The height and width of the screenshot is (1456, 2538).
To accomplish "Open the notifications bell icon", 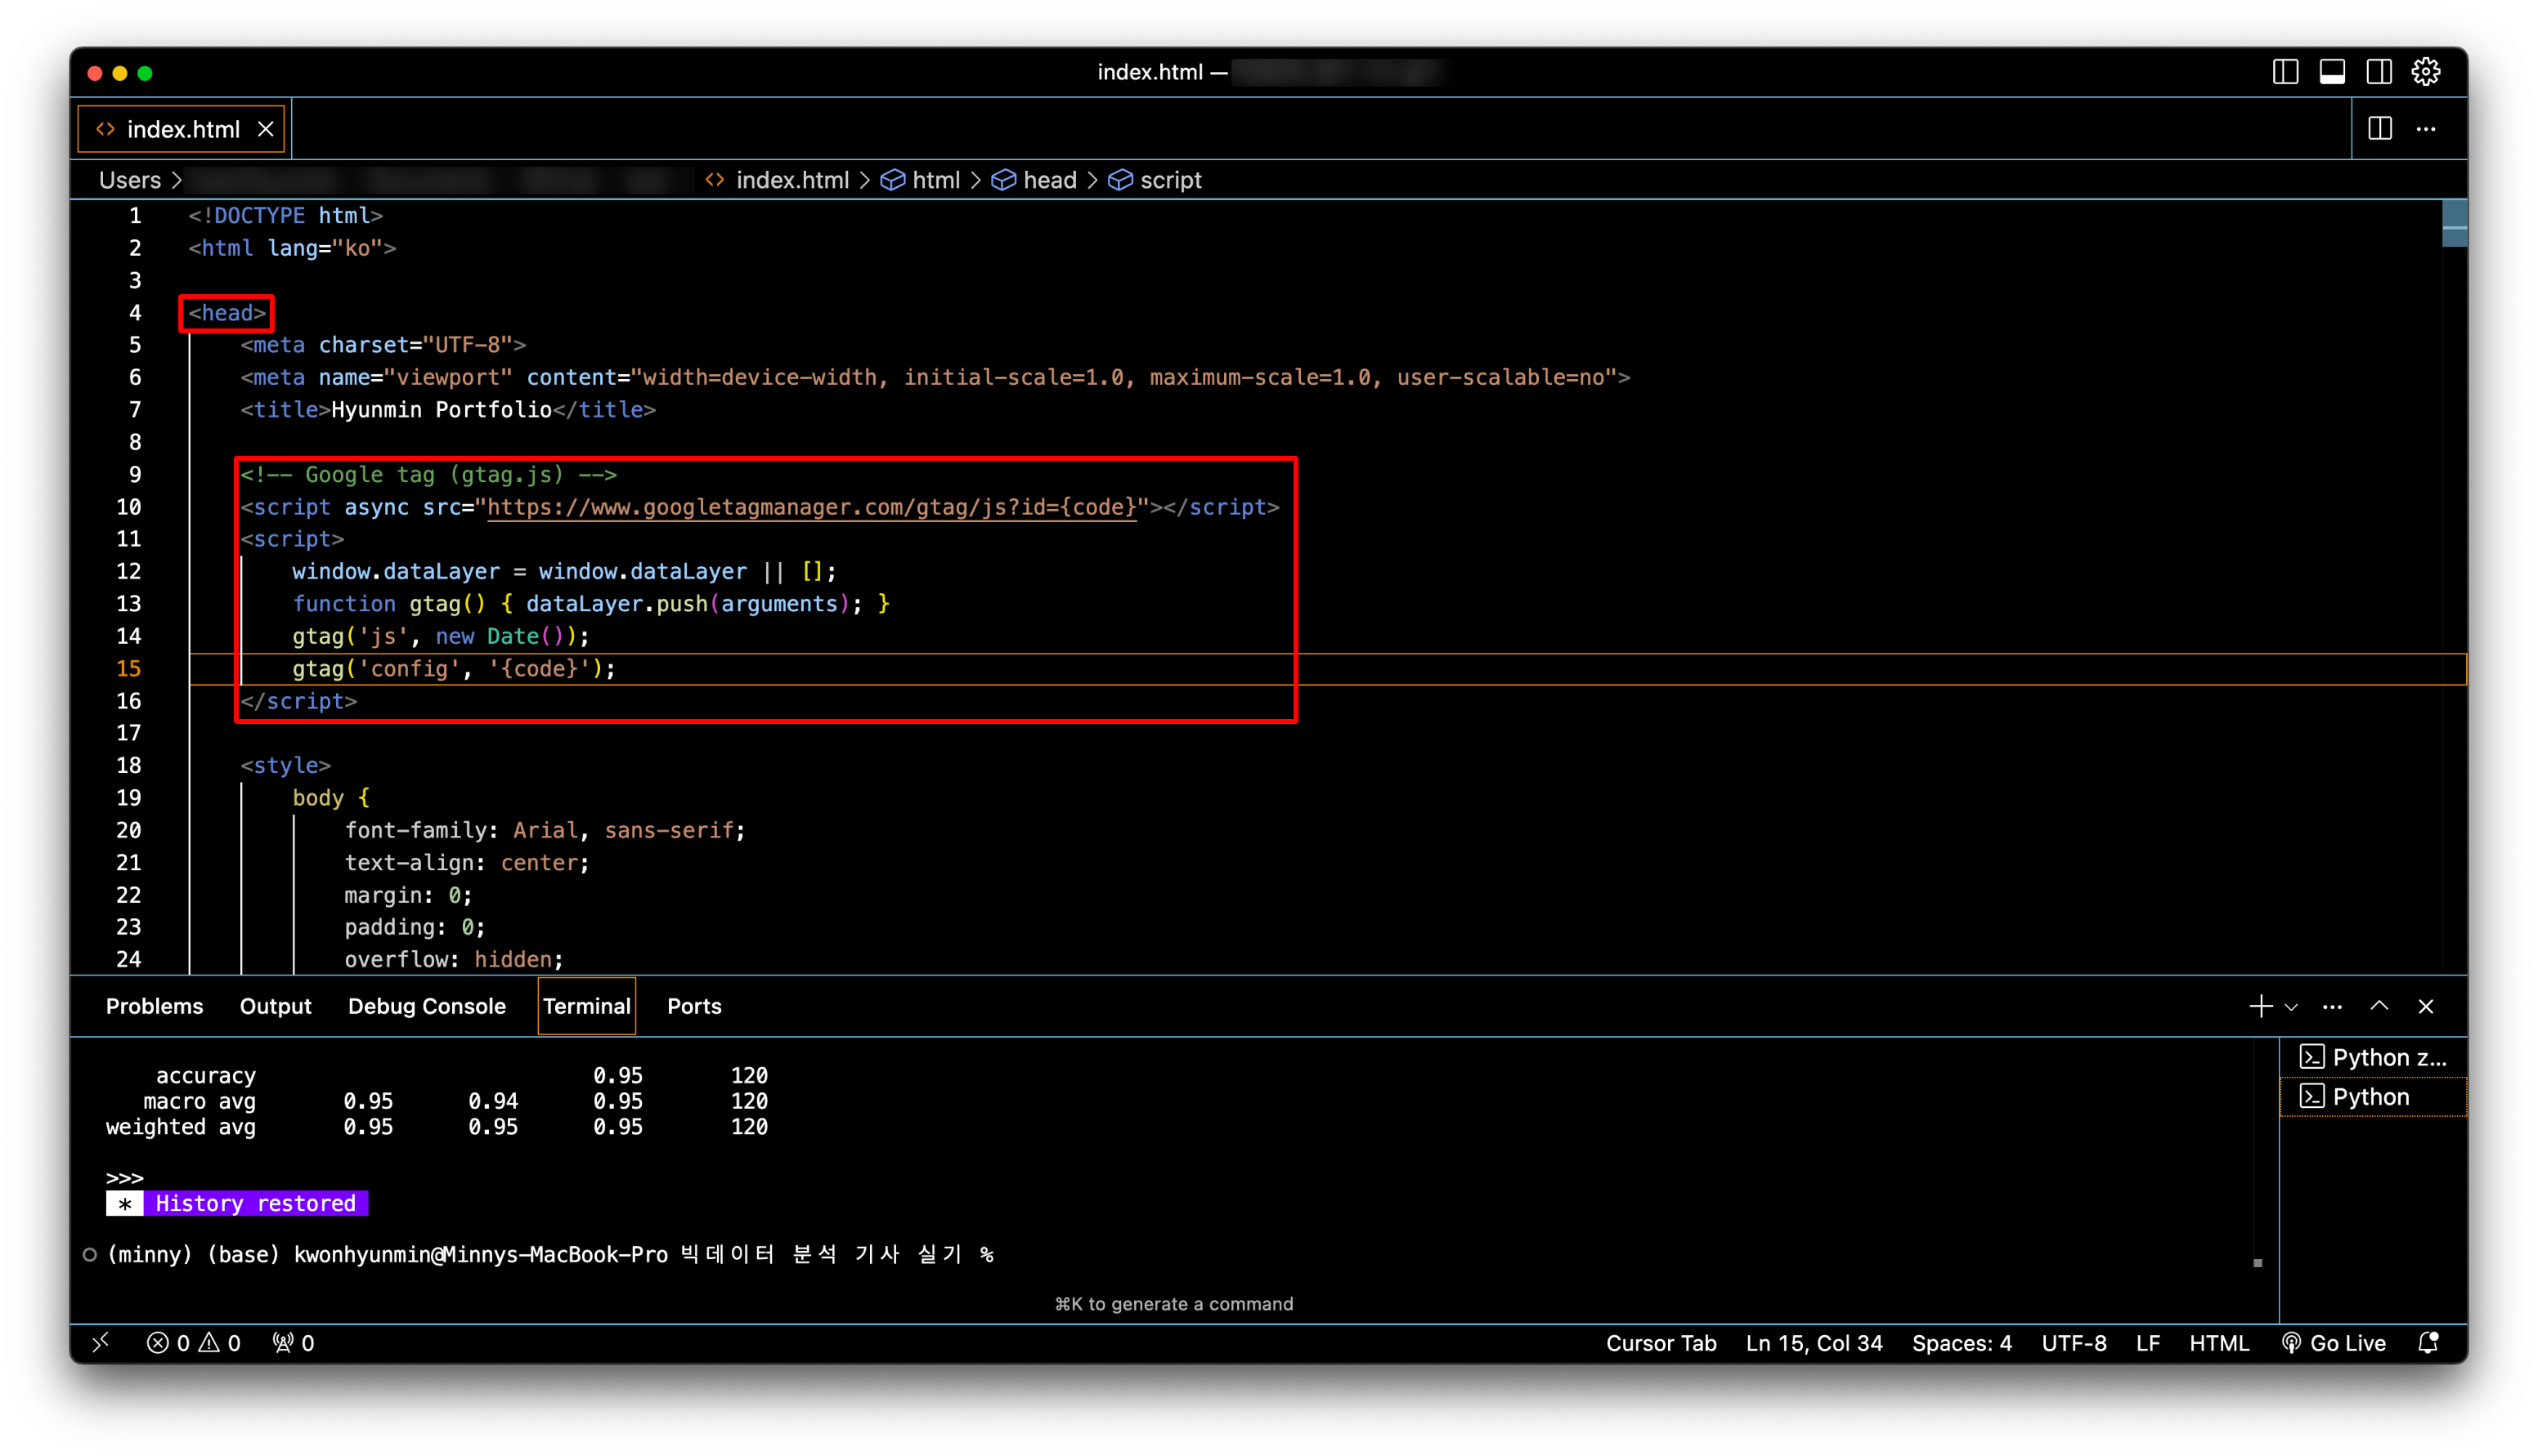I will [2428, 1343].
